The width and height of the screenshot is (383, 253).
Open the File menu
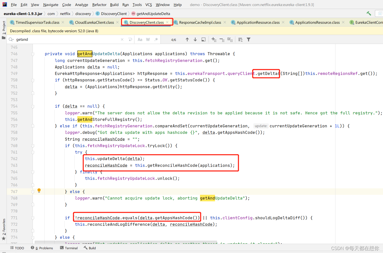(14, 5)
